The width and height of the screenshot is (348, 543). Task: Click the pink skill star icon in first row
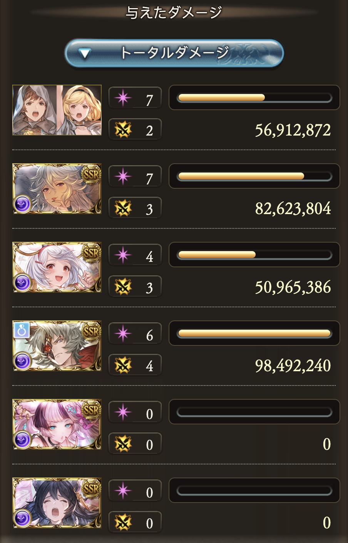point(123,98)
